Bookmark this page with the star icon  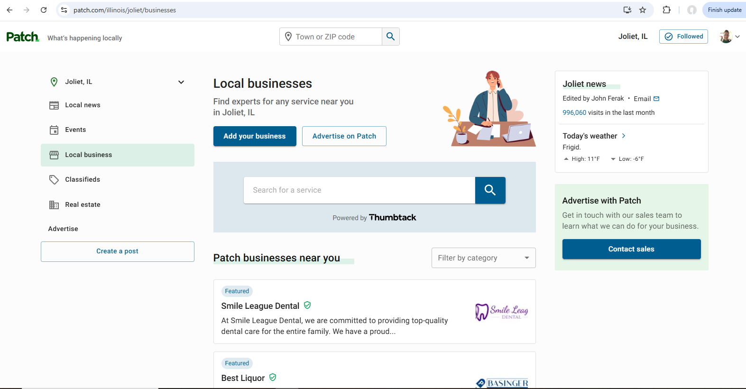click(x=643, y=10)
